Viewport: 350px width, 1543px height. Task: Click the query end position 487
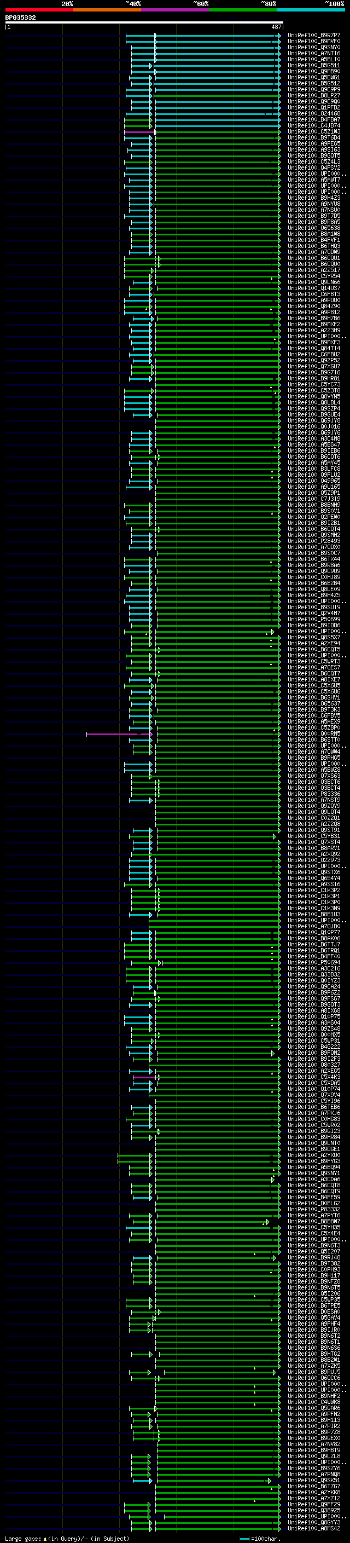click(276, 27)
